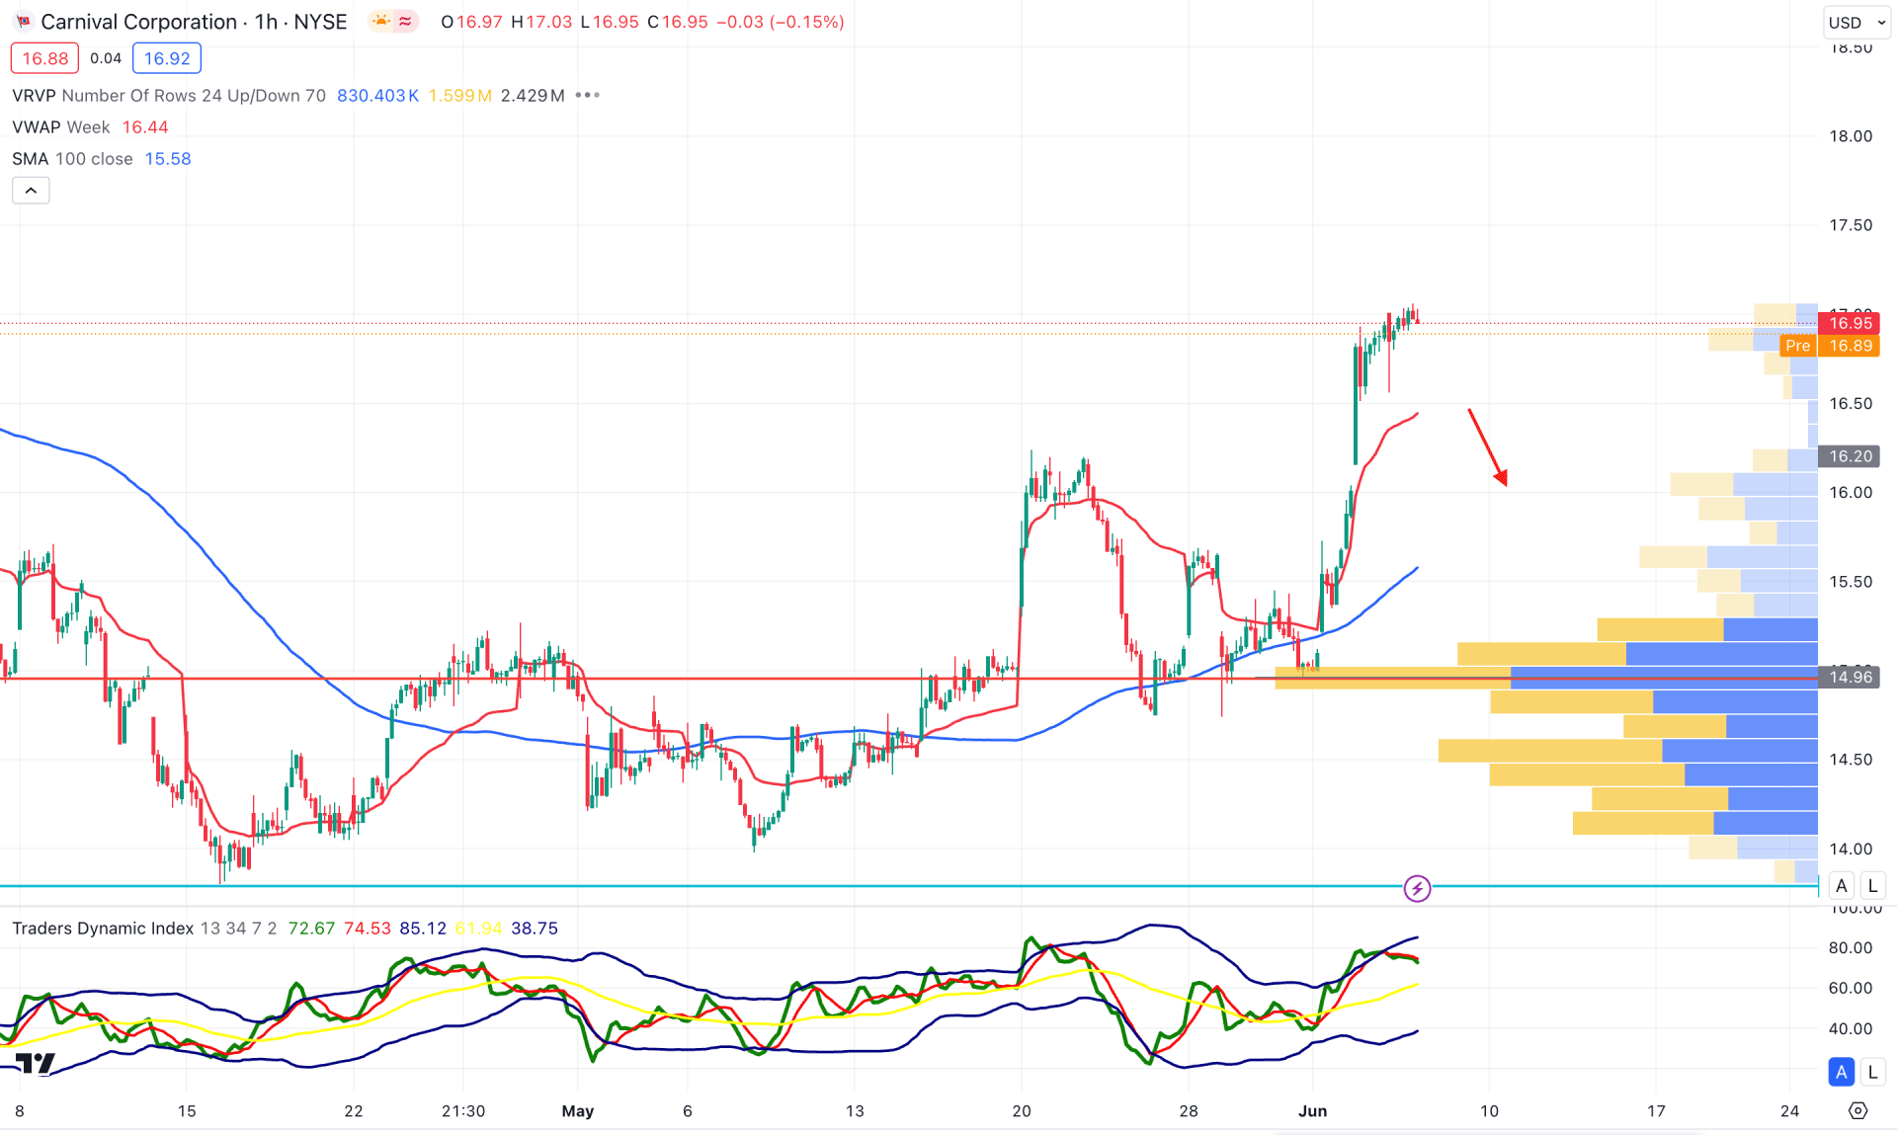Click the sun market status icon
1897x1135 pixels.
click(x=380, y=22)
